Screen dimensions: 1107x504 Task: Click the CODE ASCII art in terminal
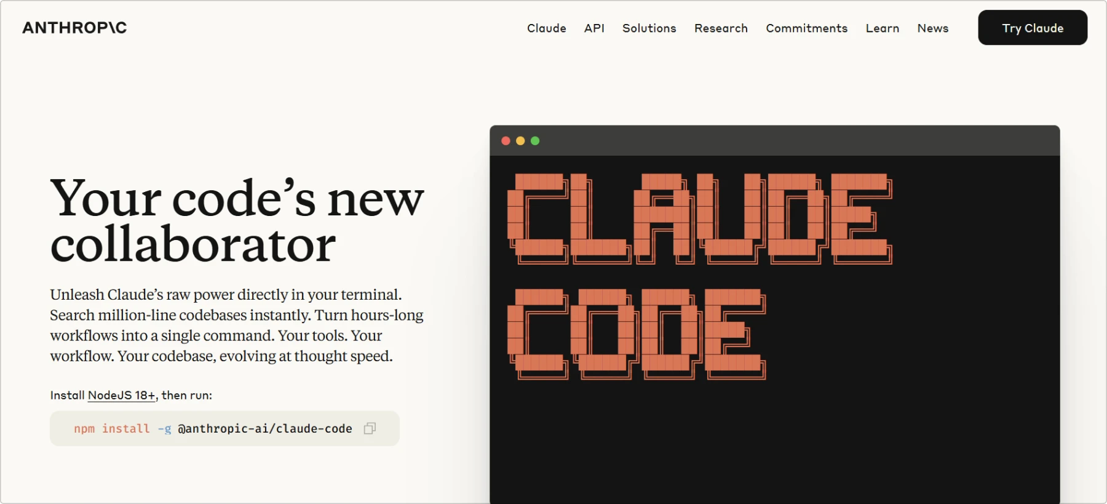(x=636, y=334)
